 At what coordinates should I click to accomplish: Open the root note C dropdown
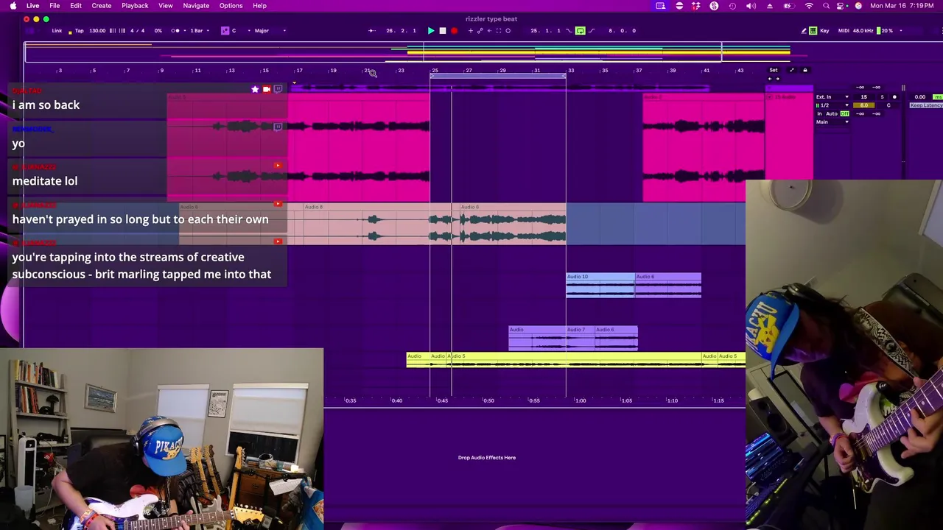pyautogui.click(x=242, y=30)
